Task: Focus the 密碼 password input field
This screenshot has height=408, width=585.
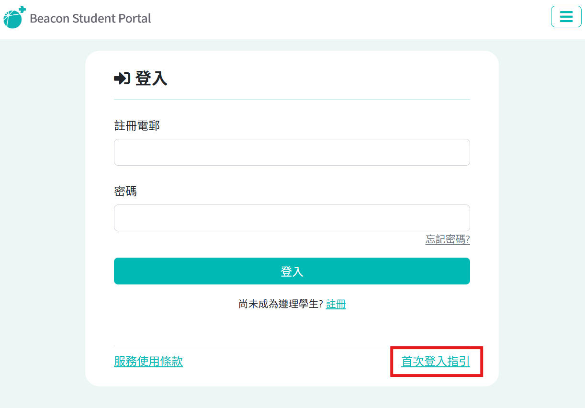Action: click(x=292, y=218)
